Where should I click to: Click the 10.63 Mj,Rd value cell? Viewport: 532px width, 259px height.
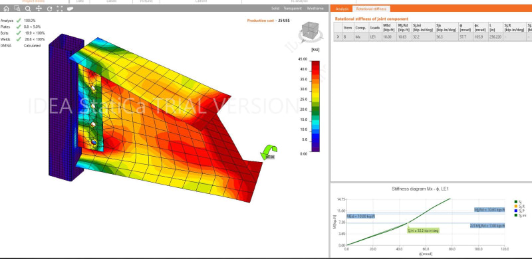(404, 37)
